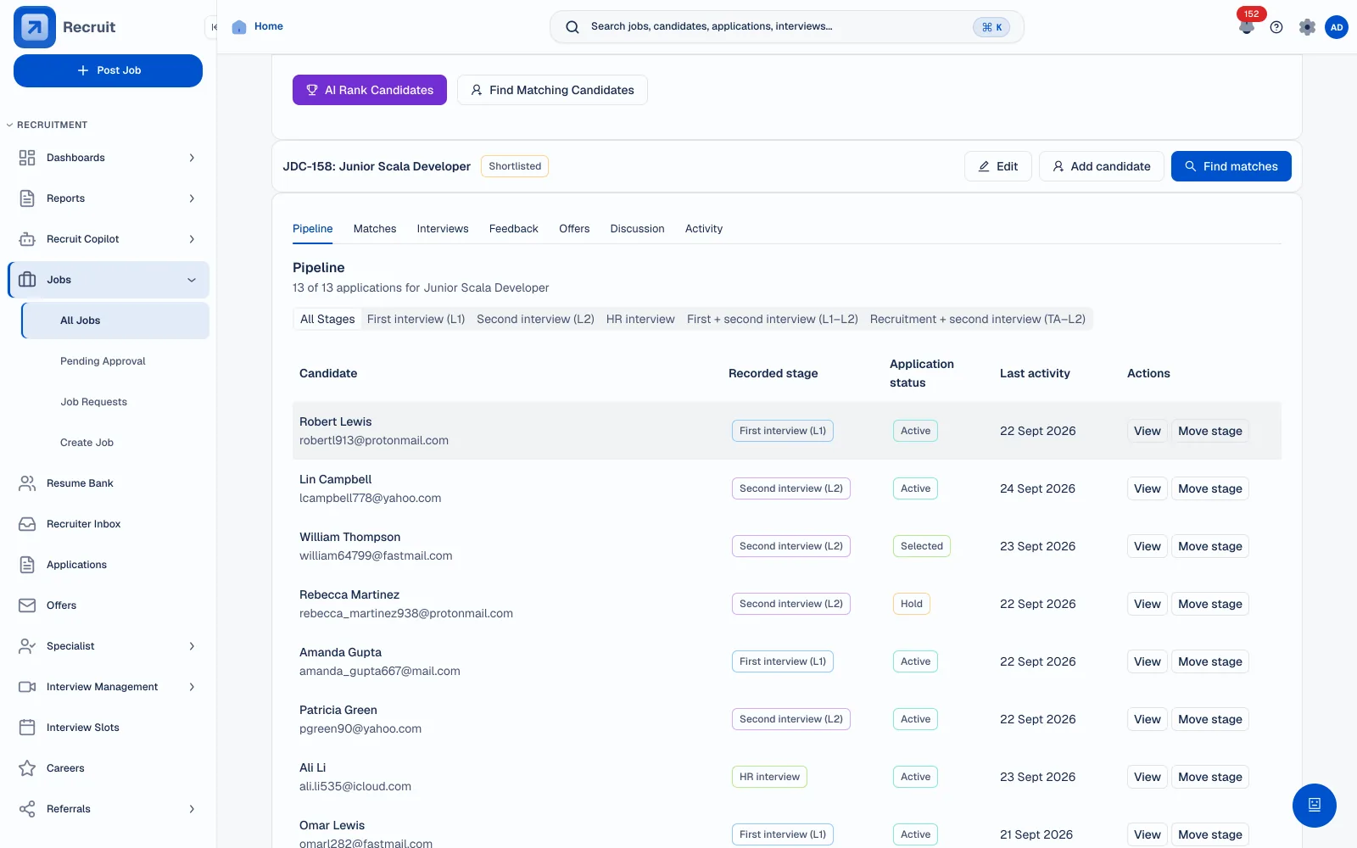The height and width of the screenshot is (848, 1357).
Task: Collapse the sidebar with the toggle arrow
Action: tap(214, 27)
